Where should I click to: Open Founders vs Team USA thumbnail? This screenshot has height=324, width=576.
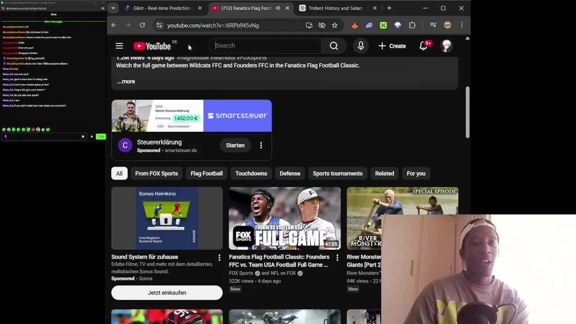(x=285, y=218)
